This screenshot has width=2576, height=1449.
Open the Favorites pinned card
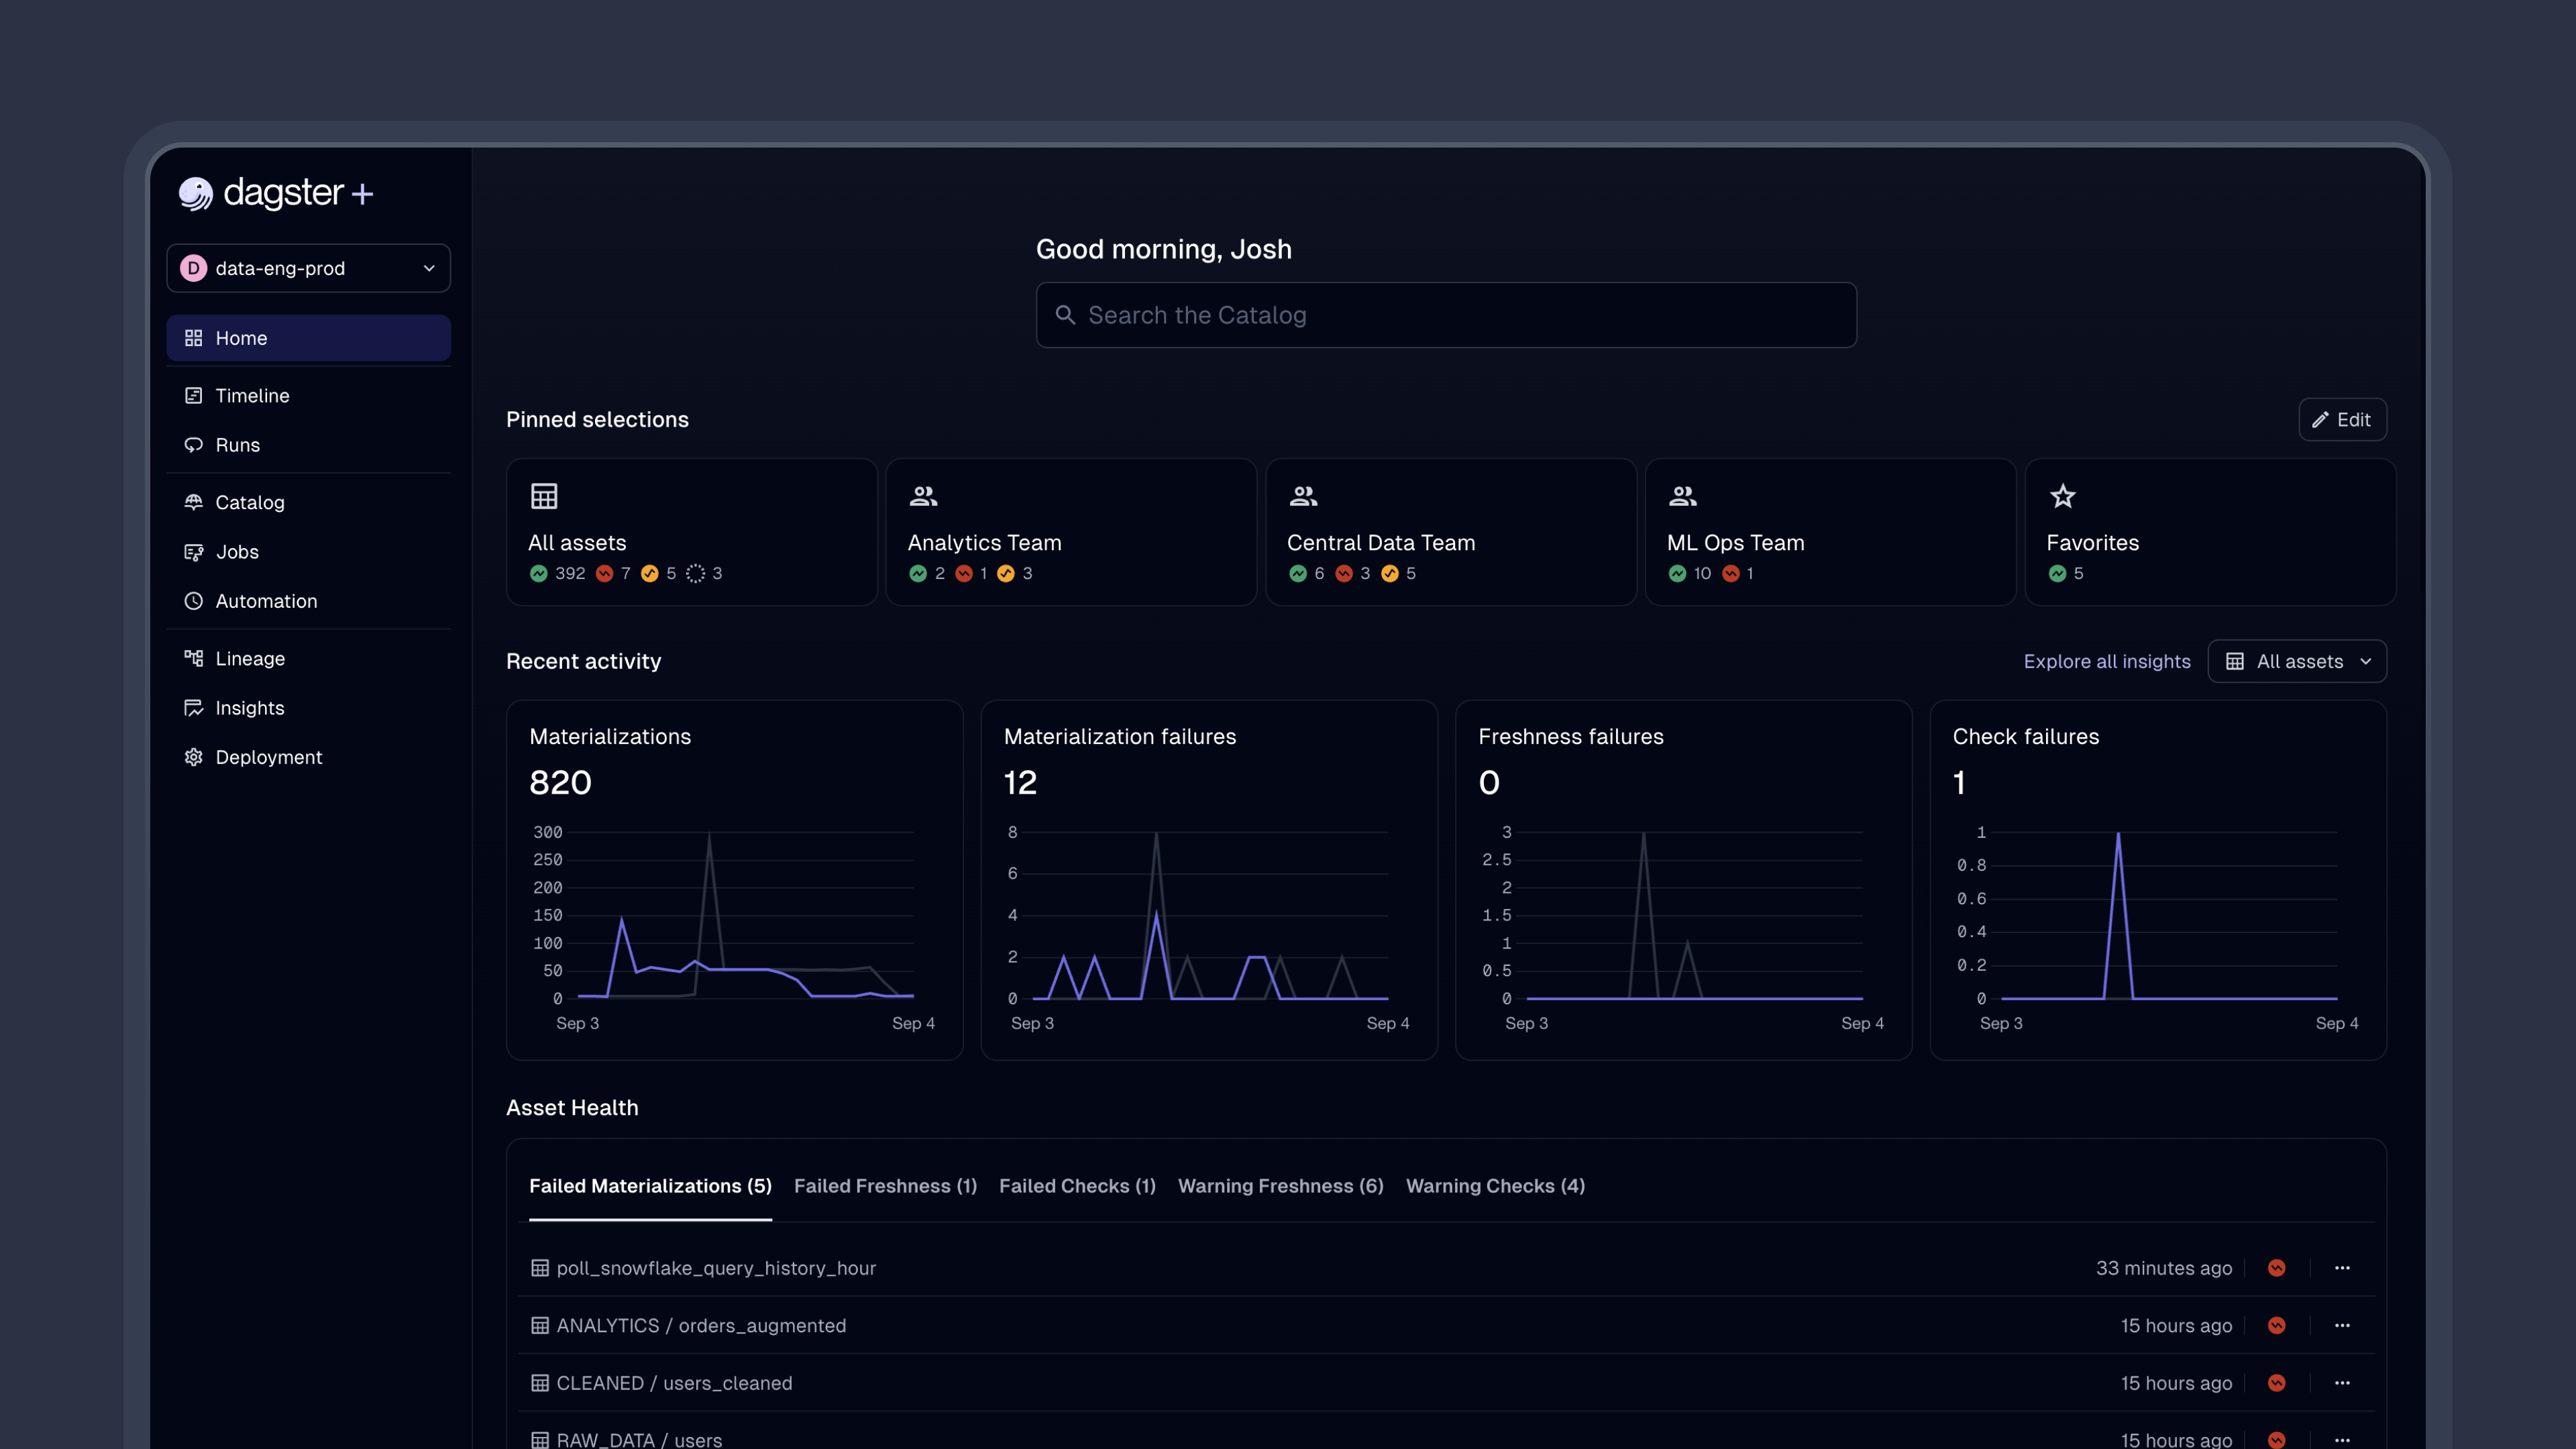click(2210, 532)
